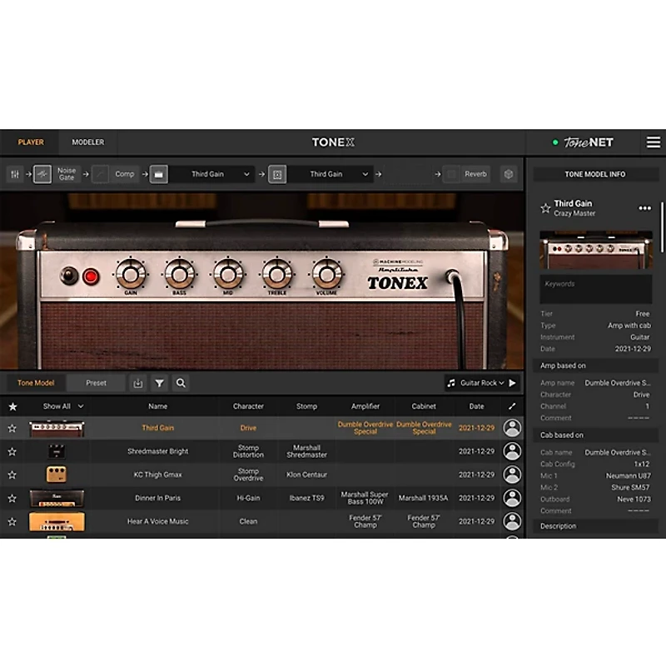This screenshot has width=666, height=666.
Task: Favorite the Hear A Voice Music row star
Action: [12, 522]
